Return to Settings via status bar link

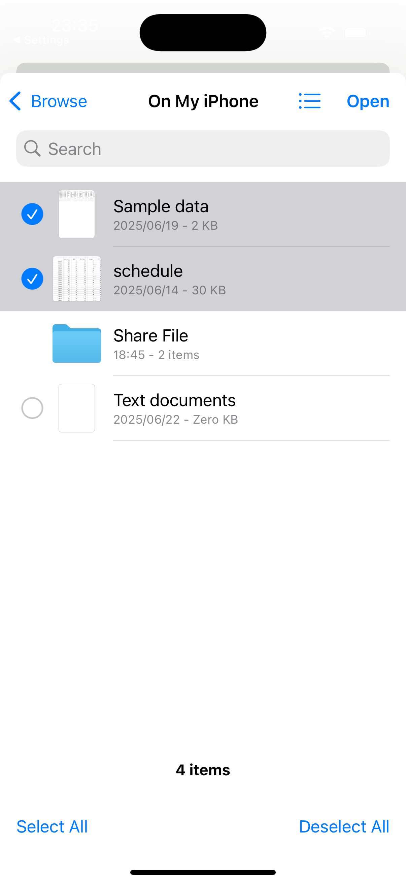(x=42, y=40)
